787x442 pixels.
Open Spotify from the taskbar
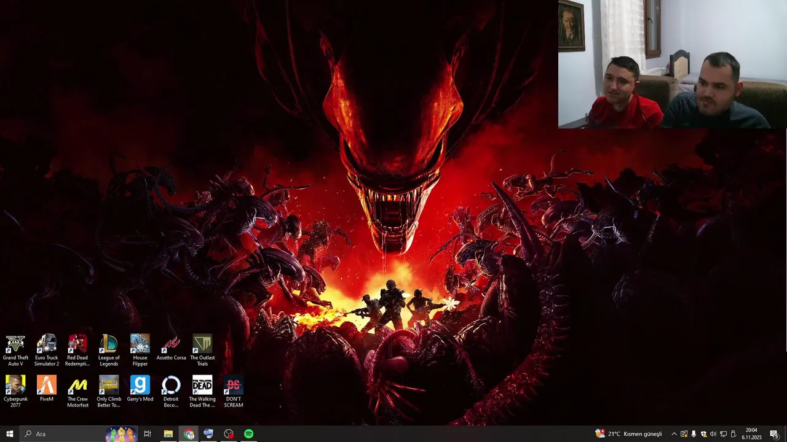(248, 434)
